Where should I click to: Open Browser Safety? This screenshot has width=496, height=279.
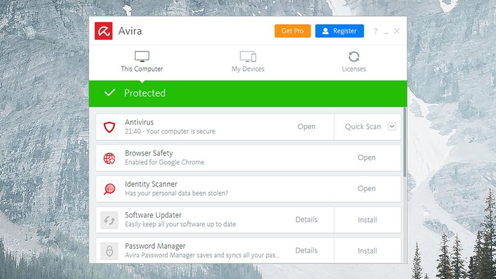pyautogui.click(x=366, y=157)
